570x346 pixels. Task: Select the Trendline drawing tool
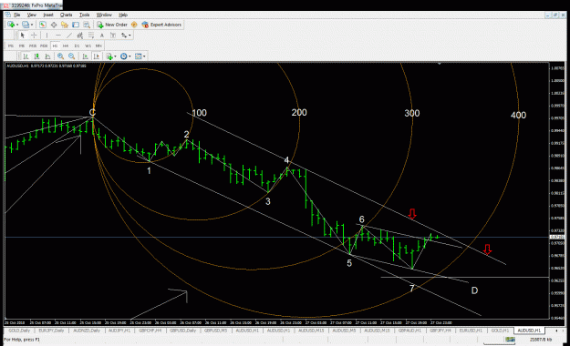click(x=69, y=36)
